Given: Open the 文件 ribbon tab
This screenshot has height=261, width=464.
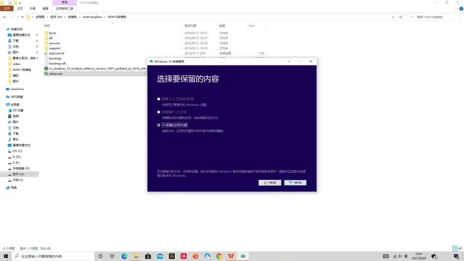Looking at the screenshot, I should 7,8.
